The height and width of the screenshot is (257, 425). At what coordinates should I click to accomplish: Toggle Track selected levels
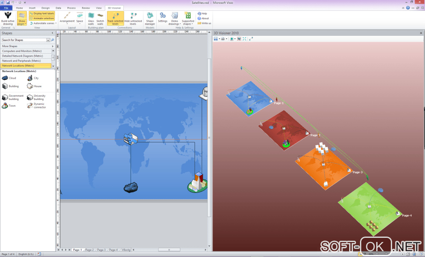115,18
